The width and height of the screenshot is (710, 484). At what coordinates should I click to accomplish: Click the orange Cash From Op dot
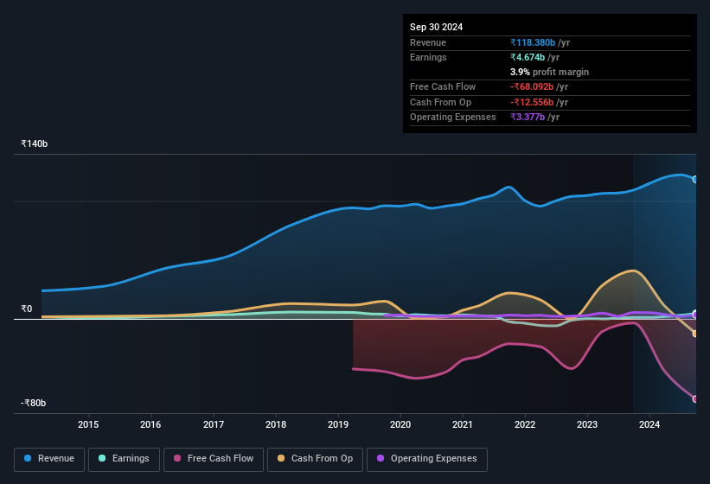282,459
